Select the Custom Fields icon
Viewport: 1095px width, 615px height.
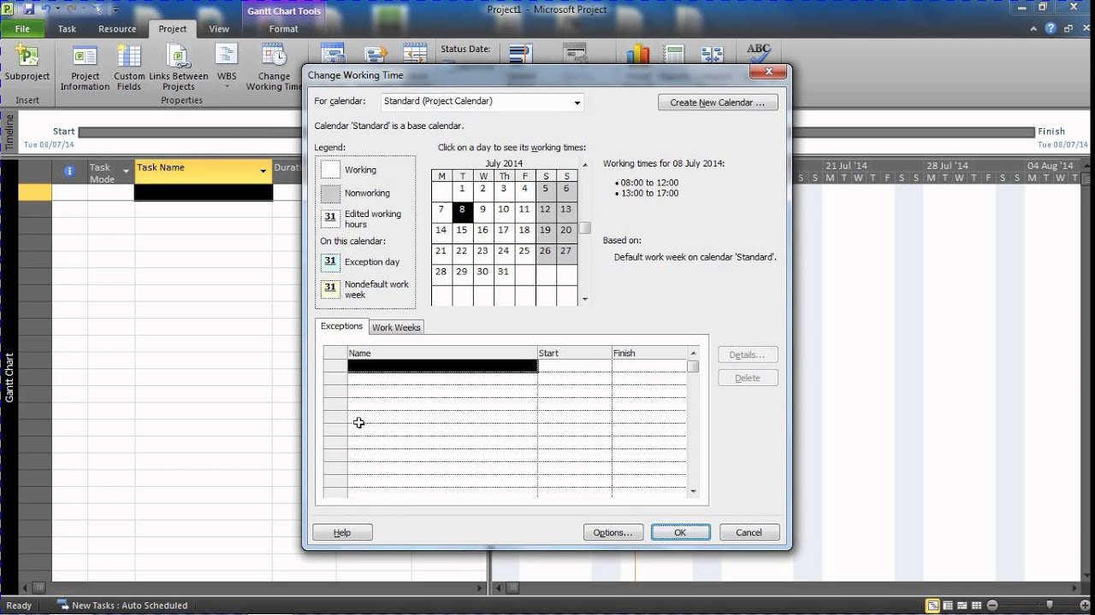(x=129, y=64)
